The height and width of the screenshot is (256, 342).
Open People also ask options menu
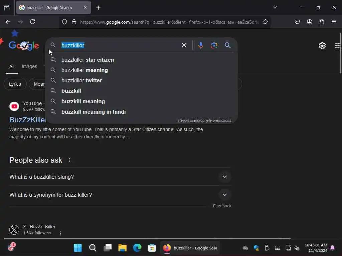point(69,160)
